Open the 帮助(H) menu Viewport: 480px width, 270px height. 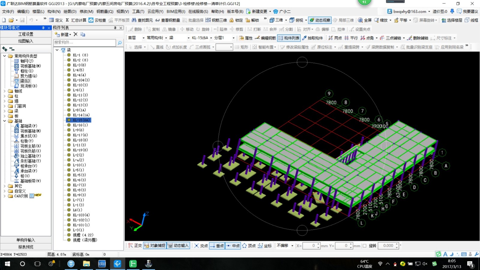click(x=217, y=11)
